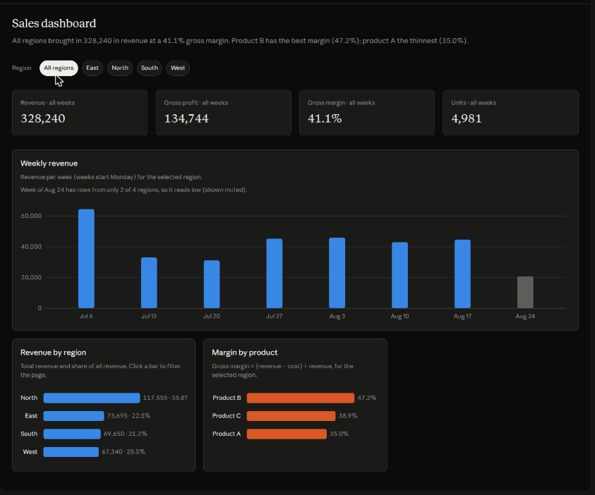This screenshot has height=495, width=595.
Task: Click the Aug 17 weekly revenue bar
Action: [462, 274]
